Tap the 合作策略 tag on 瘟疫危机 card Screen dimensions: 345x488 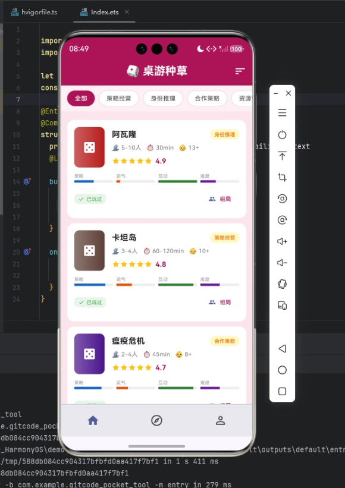point(224,341)
